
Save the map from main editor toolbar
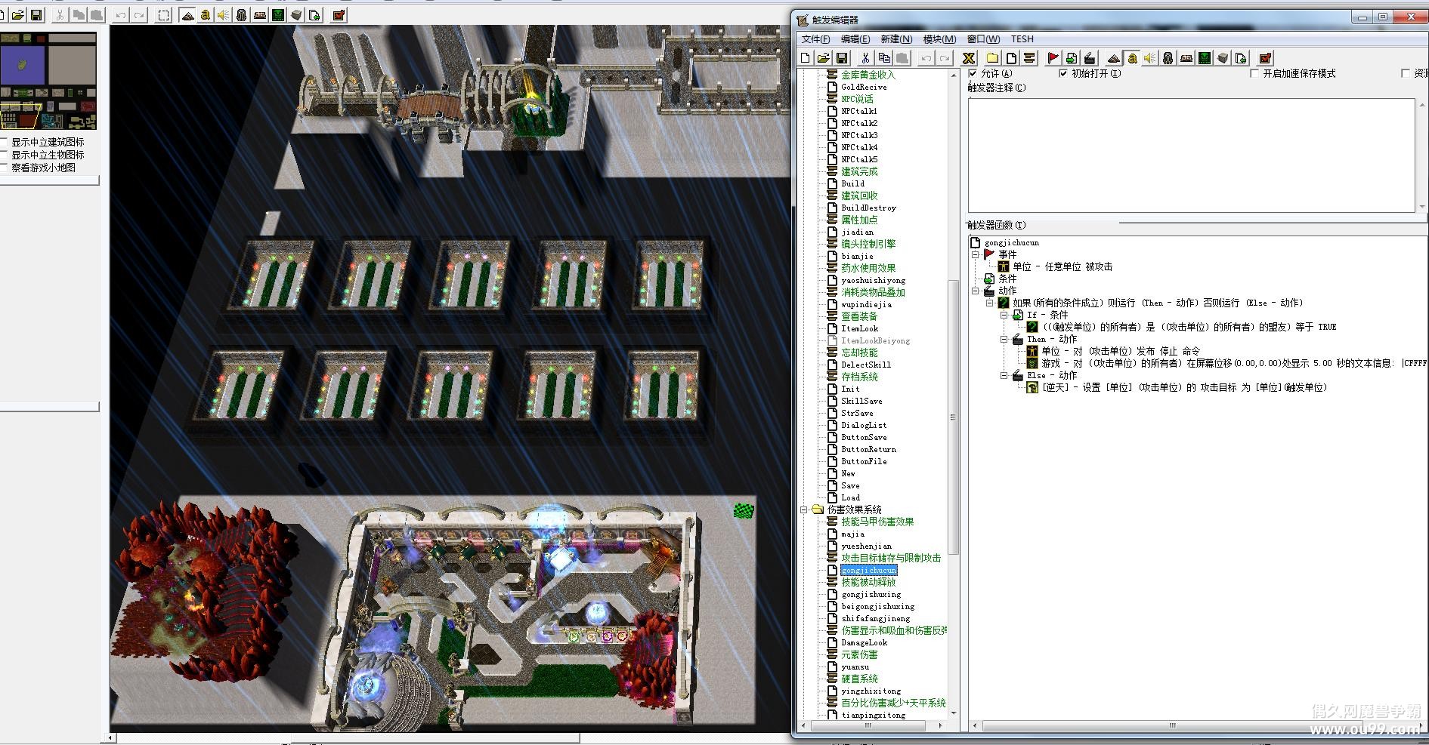[36, 15]
